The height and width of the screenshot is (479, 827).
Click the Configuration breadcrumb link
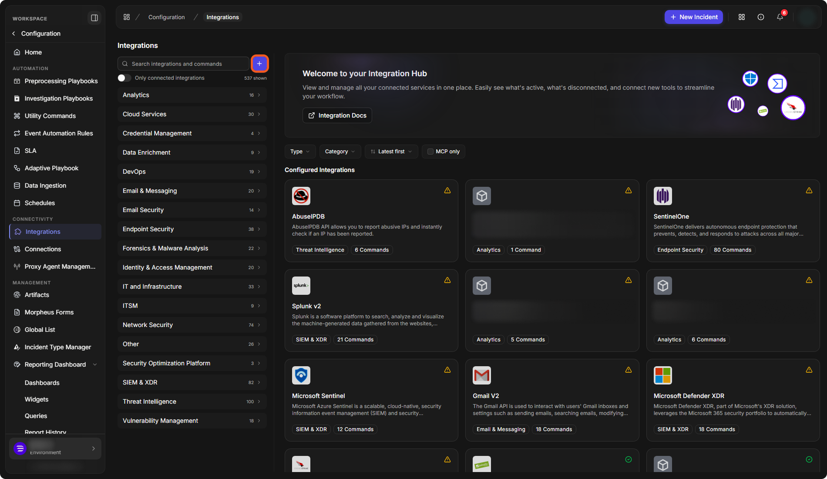pos(166,17)
